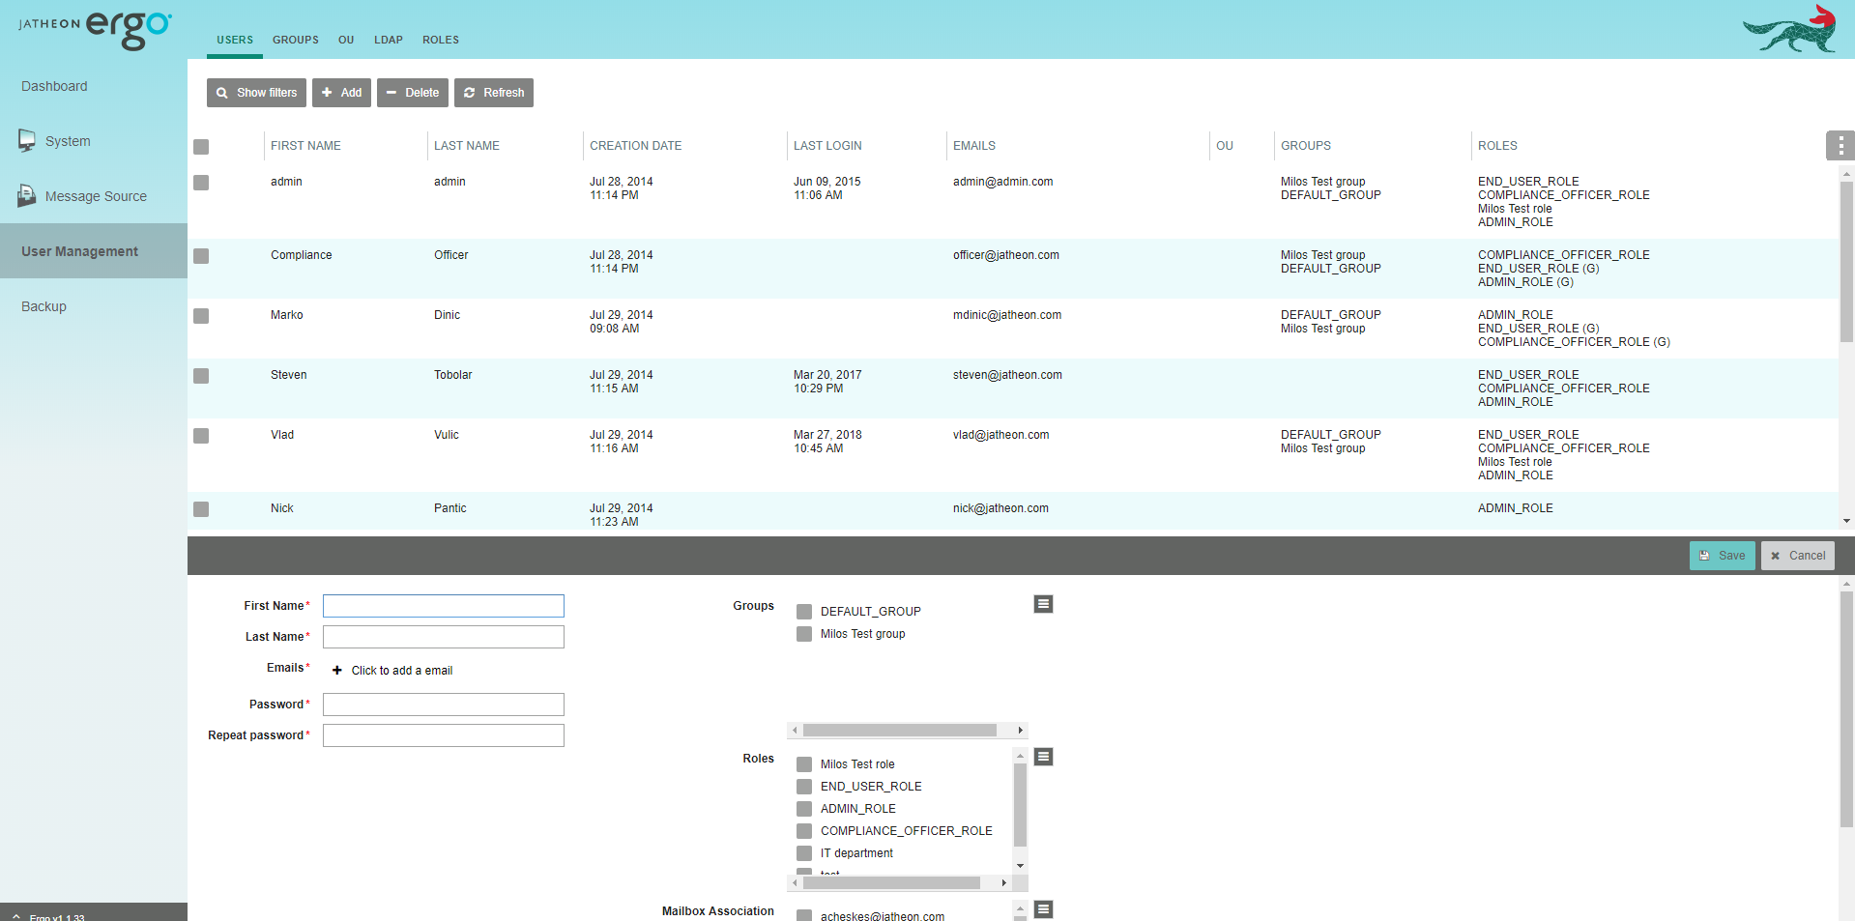This screenshot has width=1855, height=921.
Task: Check the DEFAULT_GROUP group checkbox
Action: pyautogui.click(x=804, y=612)
